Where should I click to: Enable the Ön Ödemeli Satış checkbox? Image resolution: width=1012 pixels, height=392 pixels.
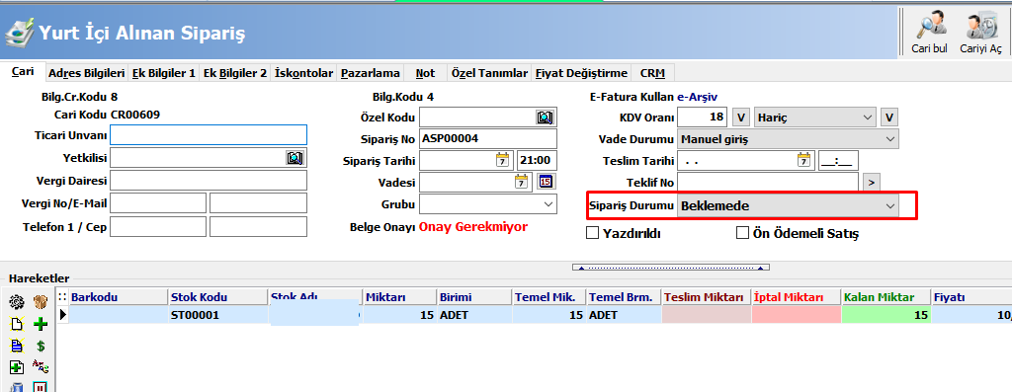742,233
